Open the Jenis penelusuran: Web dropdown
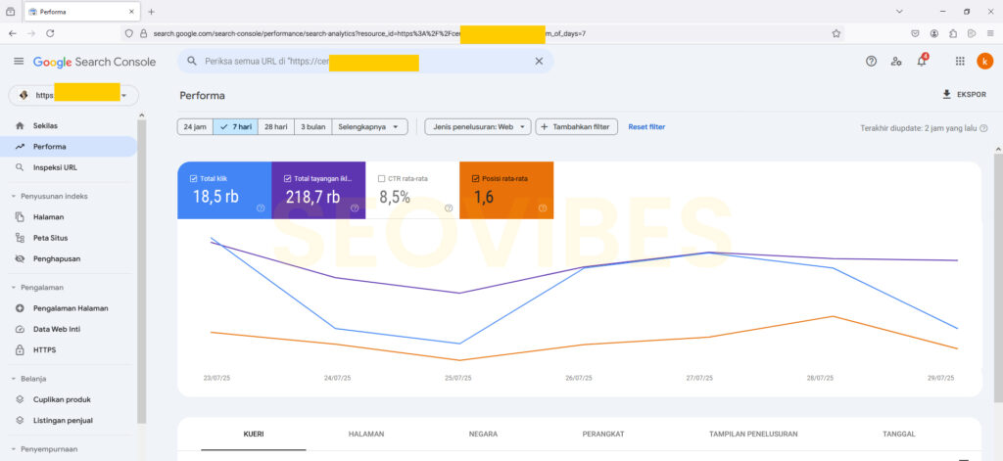This screenshot has height=461, width=1003. coord(477,127)
